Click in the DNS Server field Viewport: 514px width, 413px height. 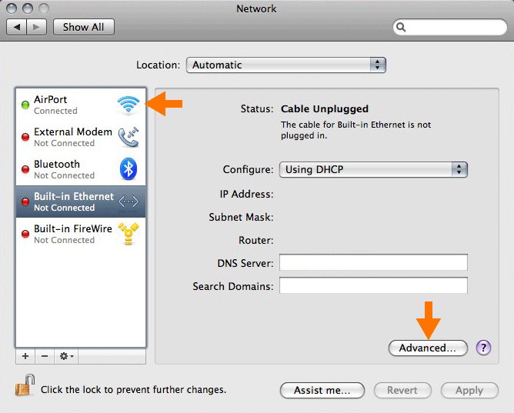tap(373, 262)
